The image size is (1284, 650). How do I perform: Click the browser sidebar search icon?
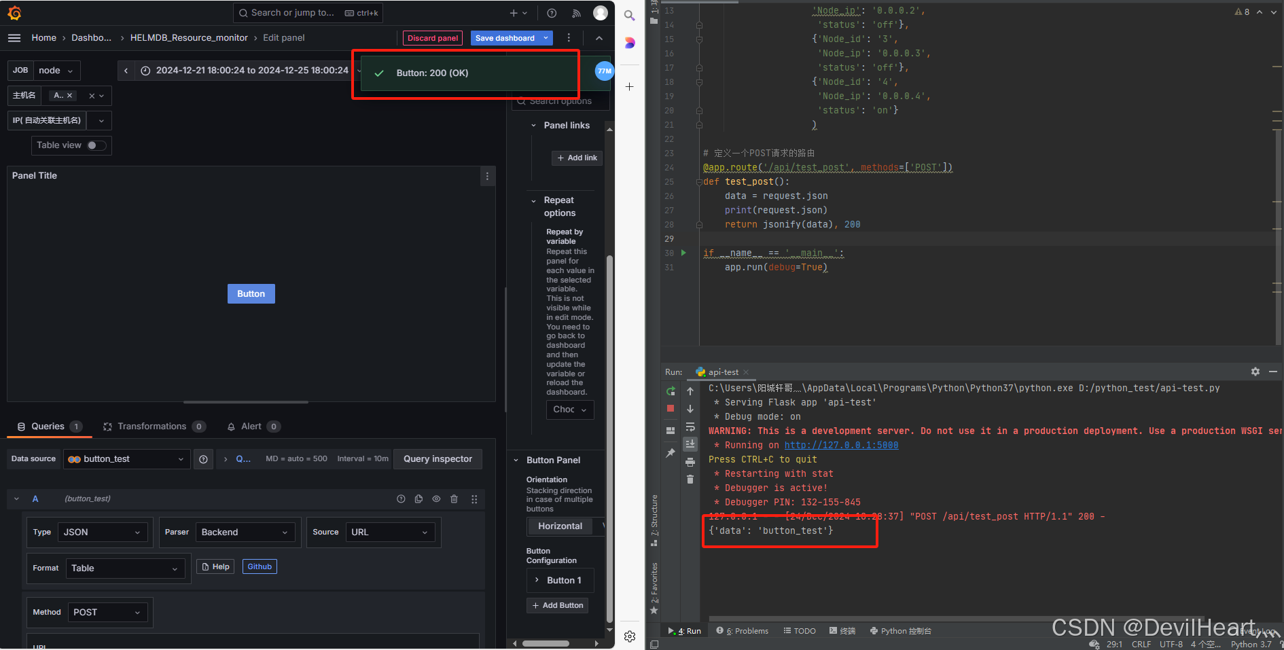point(630,15)
